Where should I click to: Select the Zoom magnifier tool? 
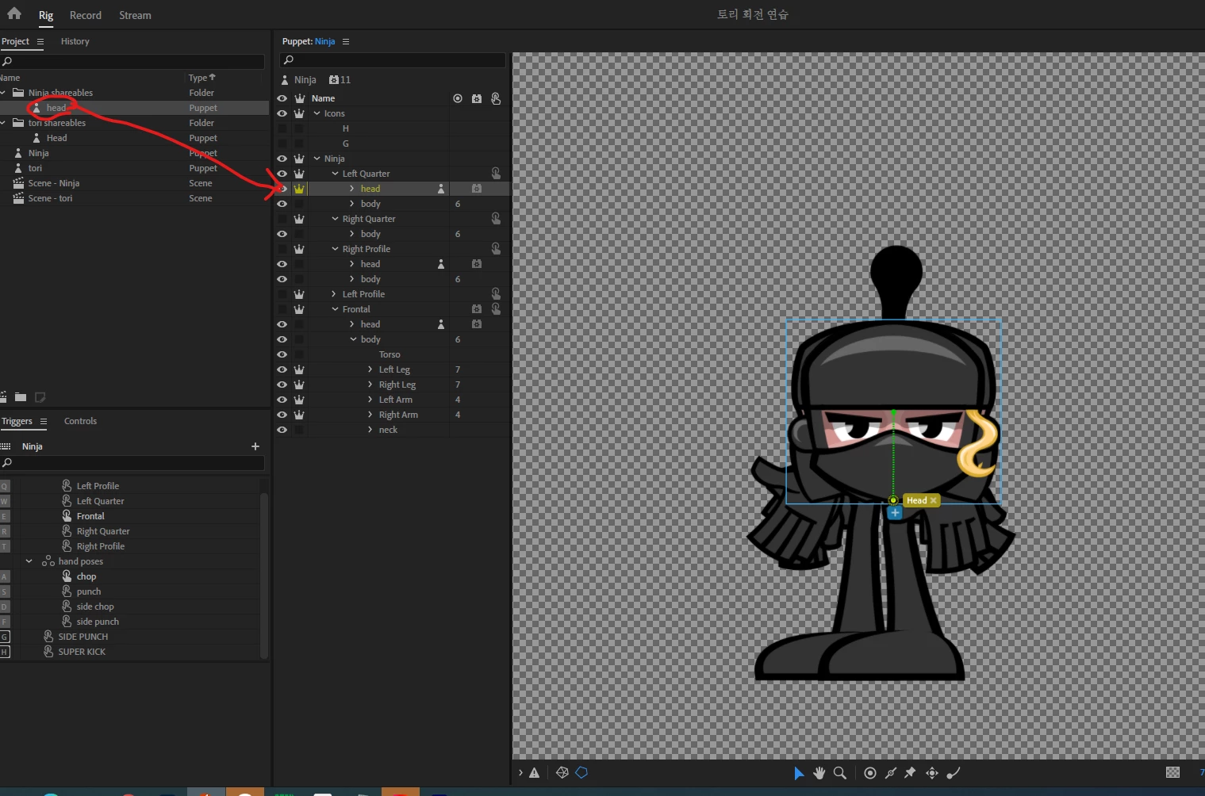pos(840,773)
